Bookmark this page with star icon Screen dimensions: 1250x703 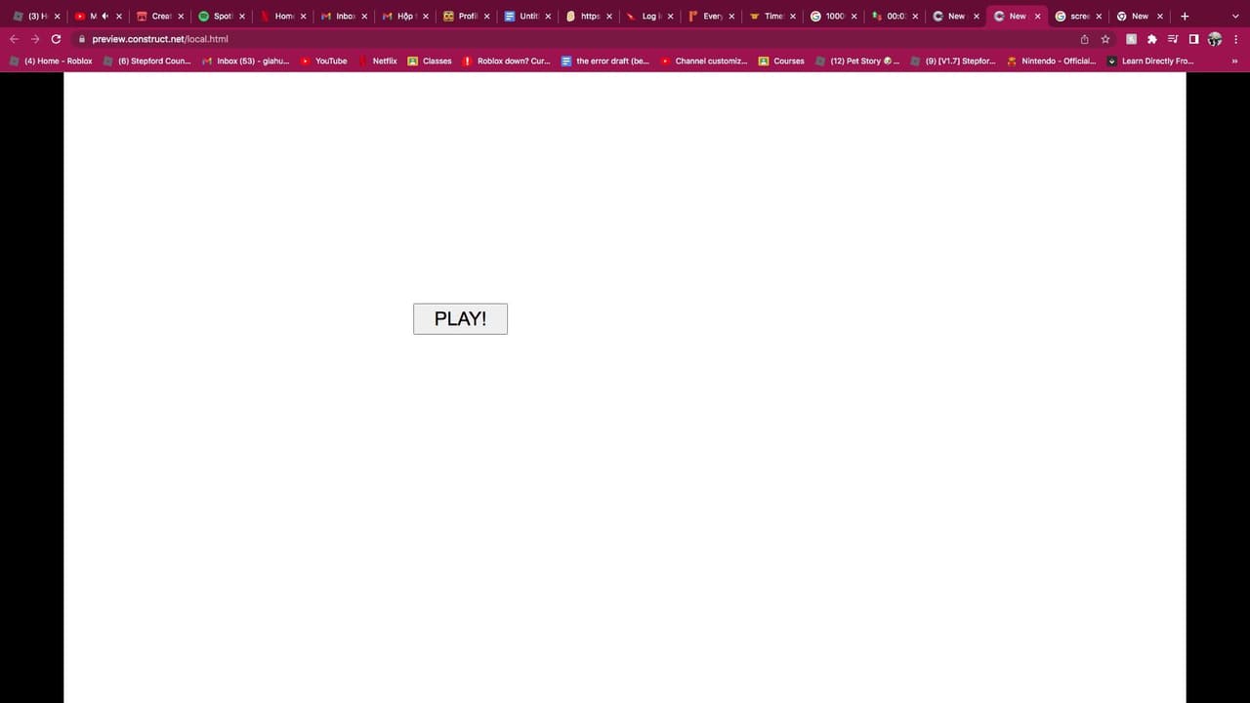coord(1105,39)
